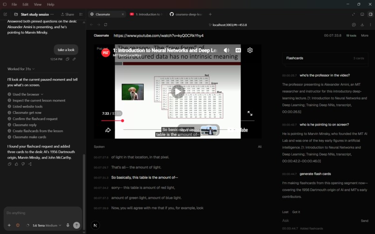
Task: Show All spoken transcript lines
Action: tap(260, 147)
